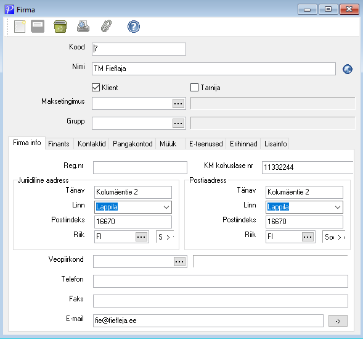This screenshot has height=339, width=363.
Task: Click the KM kohuslase nr field
Action: 308,167
